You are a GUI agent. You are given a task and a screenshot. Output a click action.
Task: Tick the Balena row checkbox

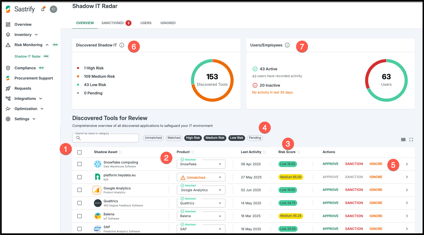[x=79, y=216]
